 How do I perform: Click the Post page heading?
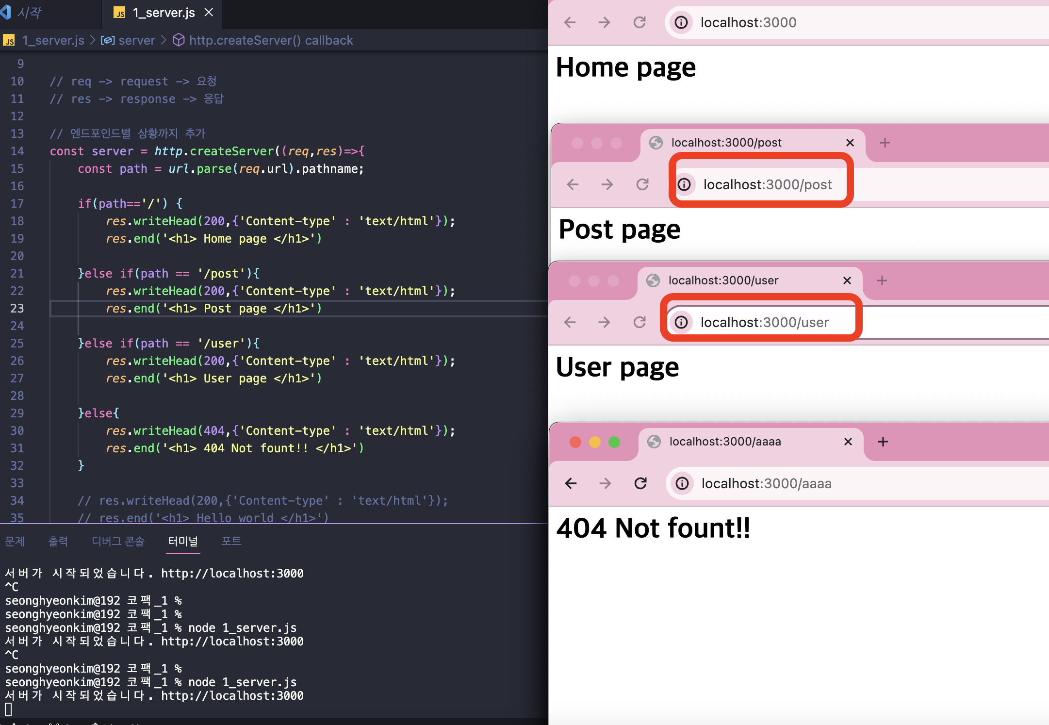[620, 230]
